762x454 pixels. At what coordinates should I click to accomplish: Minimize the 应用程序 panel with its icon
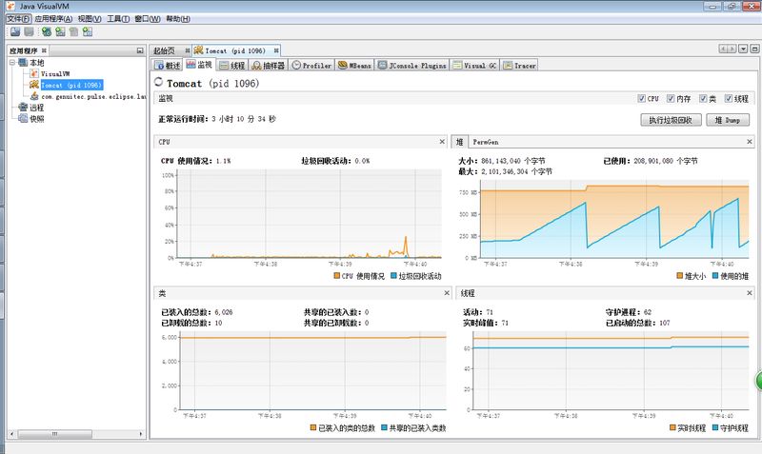pyautogui.click(x=140, y=50)
